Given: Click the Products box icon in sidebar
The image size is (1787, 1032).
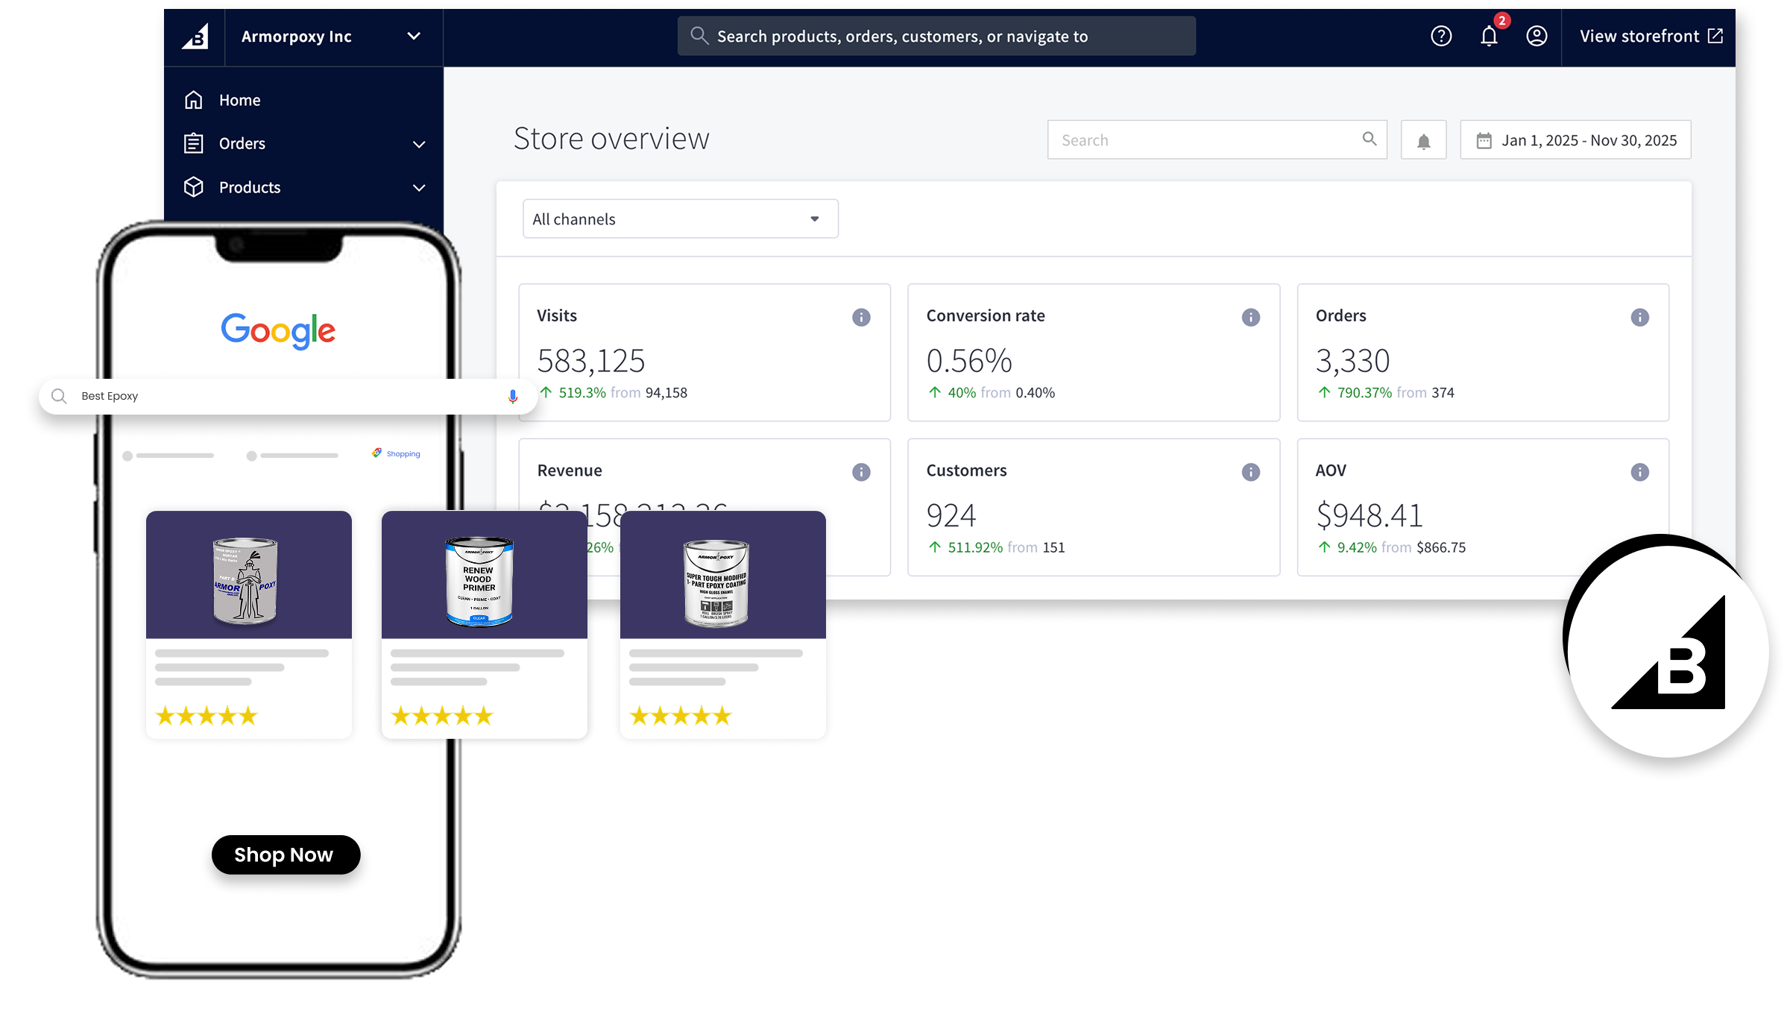Looking at the screenshot, I should (194, 187).
